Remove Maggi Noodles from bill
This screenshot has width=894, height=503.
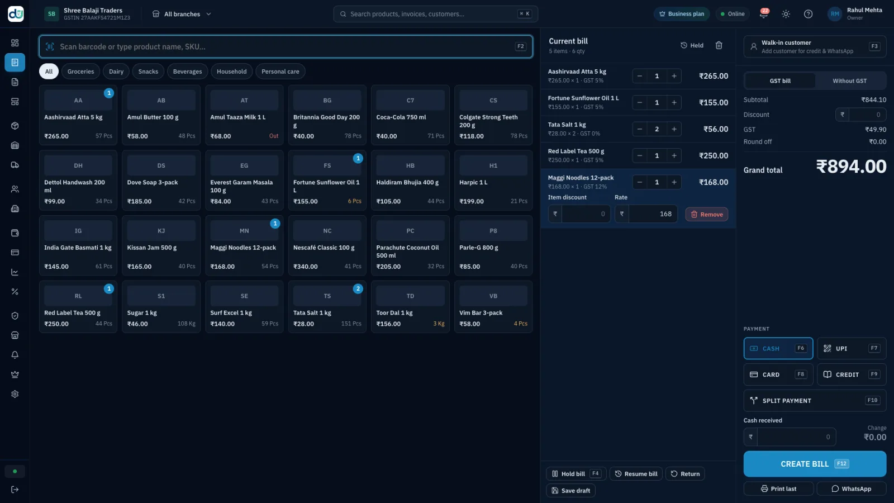point(707,215)
